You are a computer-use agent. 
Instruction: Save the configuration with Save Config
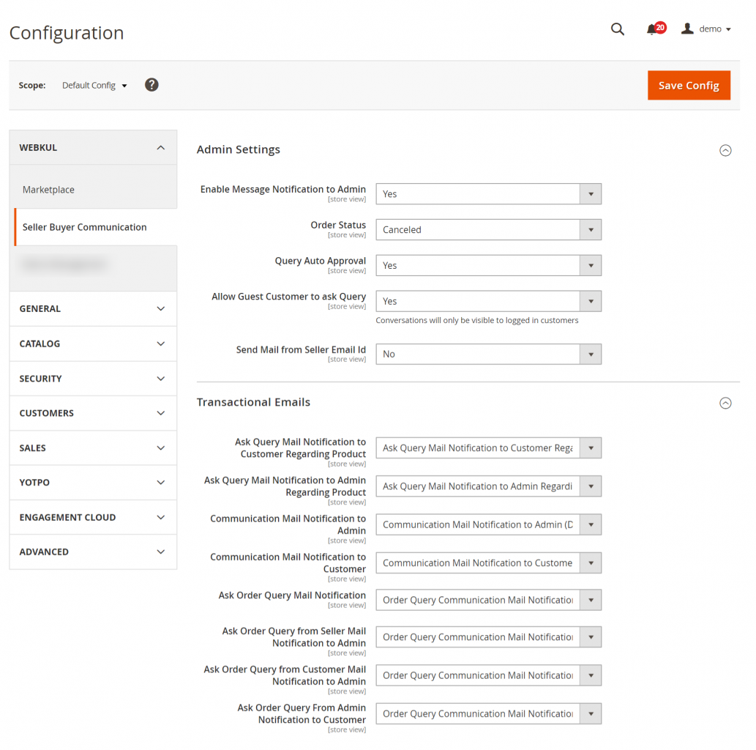(x=689, y=86)
